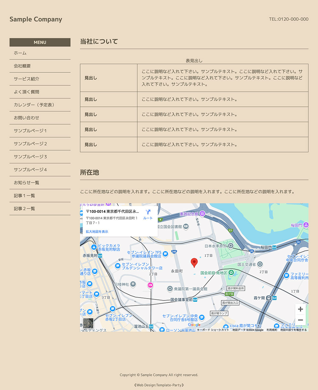Open the ホーム menu item
Screen dimensions: 318x390
(40, 53)
